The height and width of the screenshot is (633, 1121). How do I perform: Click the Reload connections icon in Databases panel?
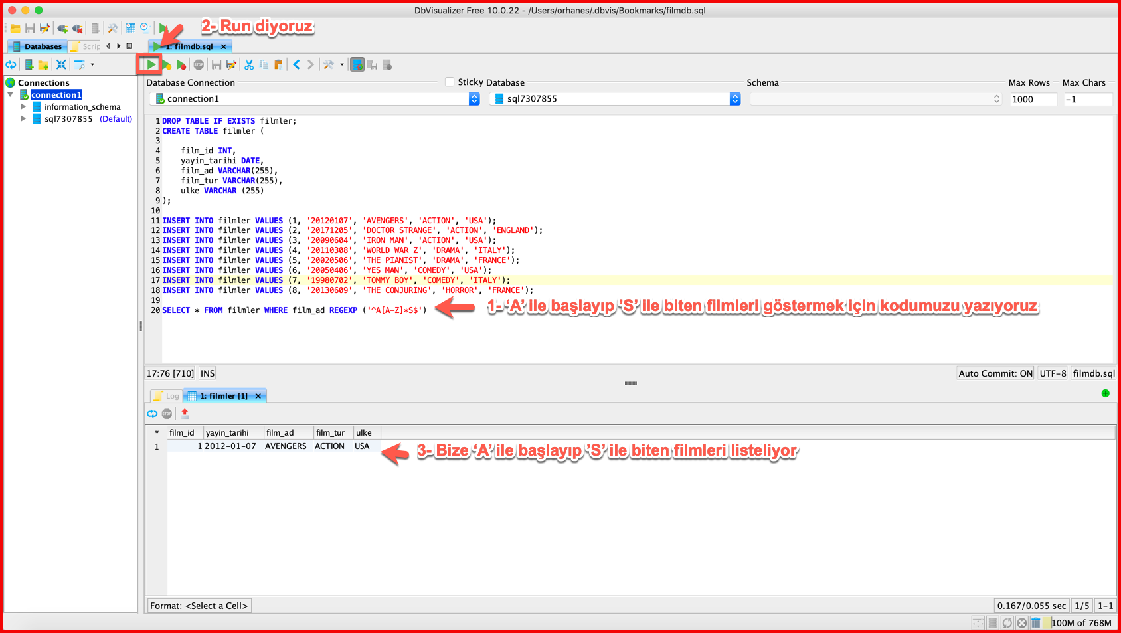[11, 64]
